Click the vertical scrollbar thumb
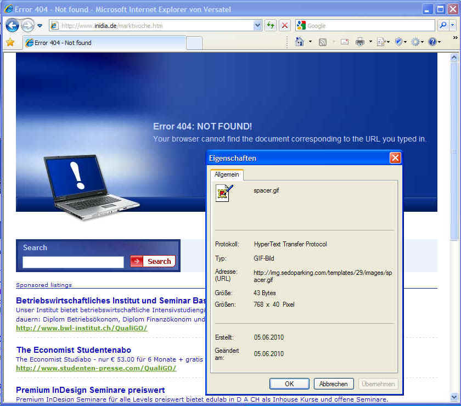The image size is (461, 406). point(454,151)
